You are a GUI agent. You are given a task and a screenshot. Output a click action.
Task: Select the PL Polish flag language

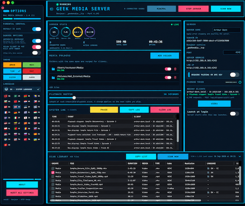click(7, 129)
